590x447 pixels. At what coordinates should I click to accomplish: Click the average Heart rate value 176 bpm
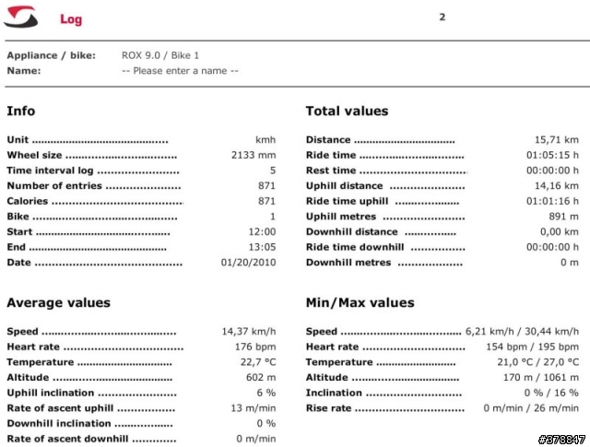coord(255,347)
